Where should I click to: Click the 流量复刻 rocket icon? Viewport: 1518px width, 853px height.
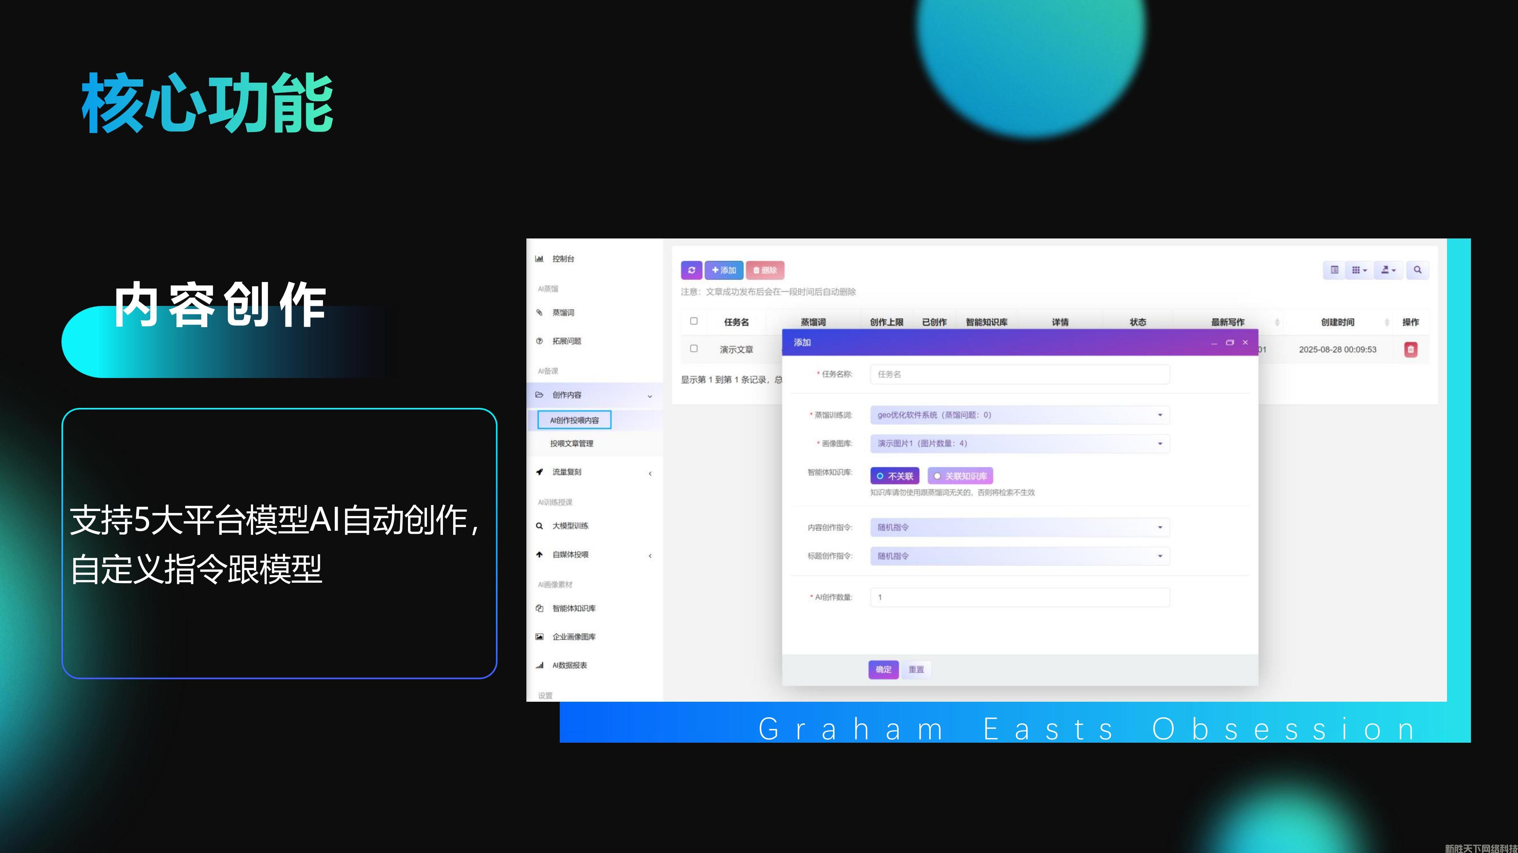point(539,472)
